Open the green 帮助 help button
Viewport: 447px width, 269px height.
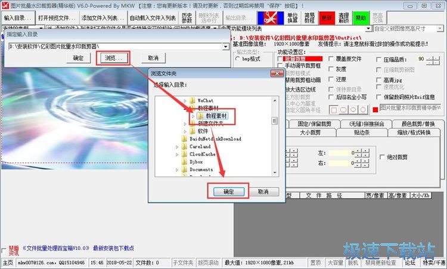click(361, 18)
